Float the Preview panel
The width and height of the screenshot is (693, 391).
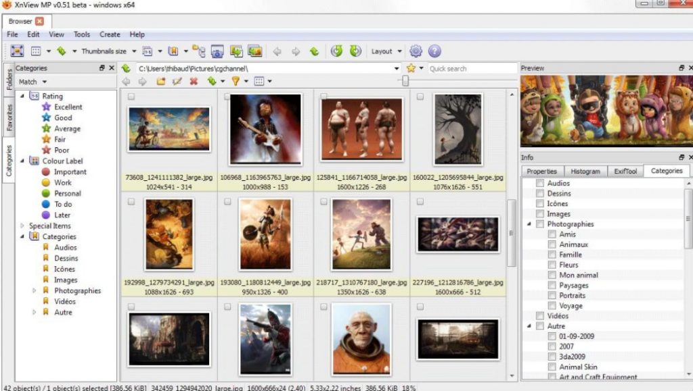click(681, 68)
